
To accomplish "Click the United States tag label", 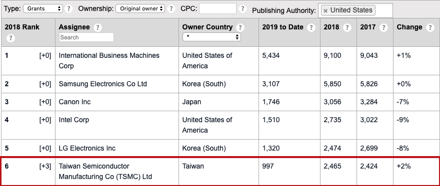I will point(351,10).
